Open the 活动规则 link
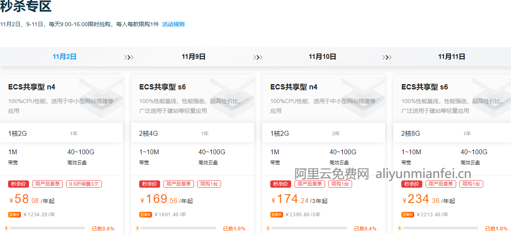This screenshot has width=511, height=234. [x=173, y=24]
